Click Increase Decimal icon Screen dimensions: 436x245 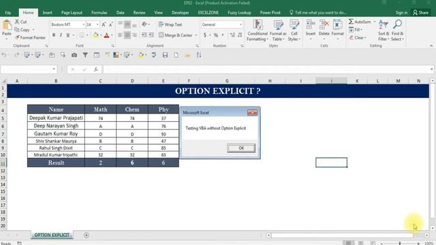click(232, 35)
